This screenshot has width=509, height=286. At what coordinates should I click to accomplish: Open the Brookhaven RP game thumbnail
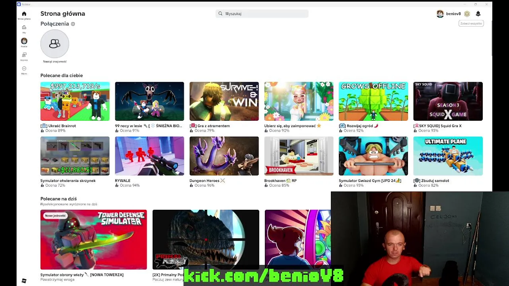299,156
